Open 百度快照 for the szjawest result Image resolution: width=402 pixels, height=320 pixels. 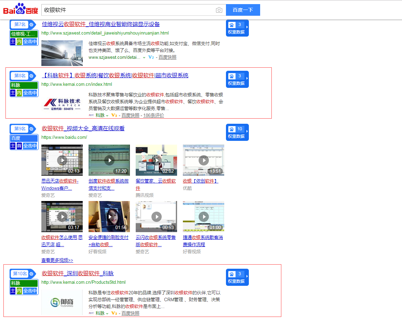point(167,57)
